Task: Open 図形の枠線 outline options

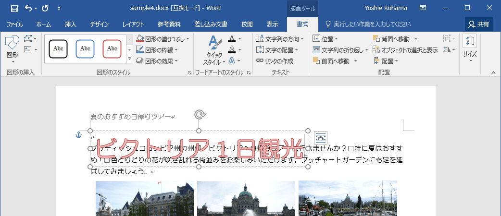Action: 157,50
